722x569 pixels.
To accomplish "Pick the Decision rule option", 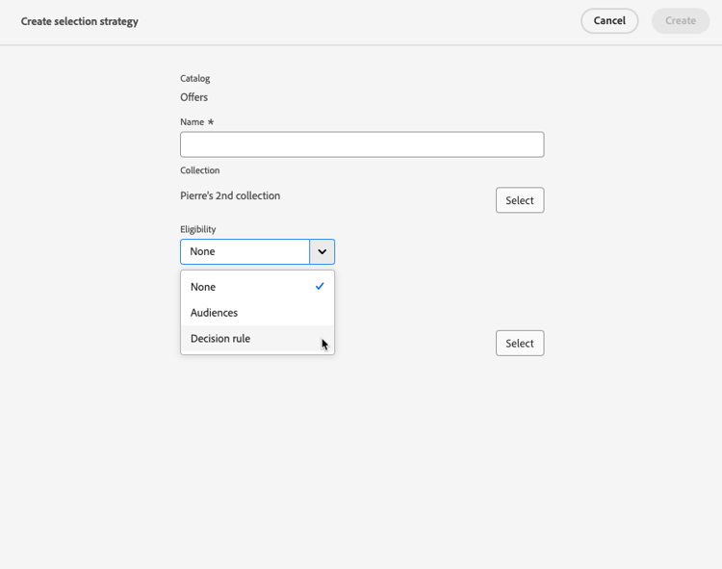I will 220,339.
